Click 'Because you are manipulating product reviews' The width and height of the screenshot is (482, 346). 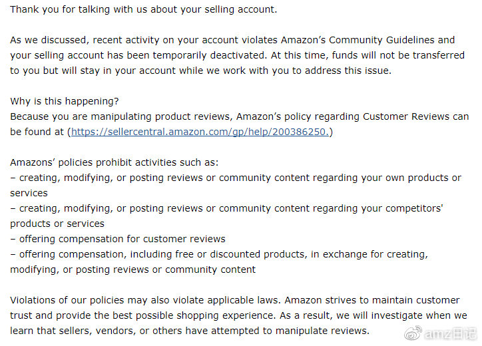pos(120,116)
